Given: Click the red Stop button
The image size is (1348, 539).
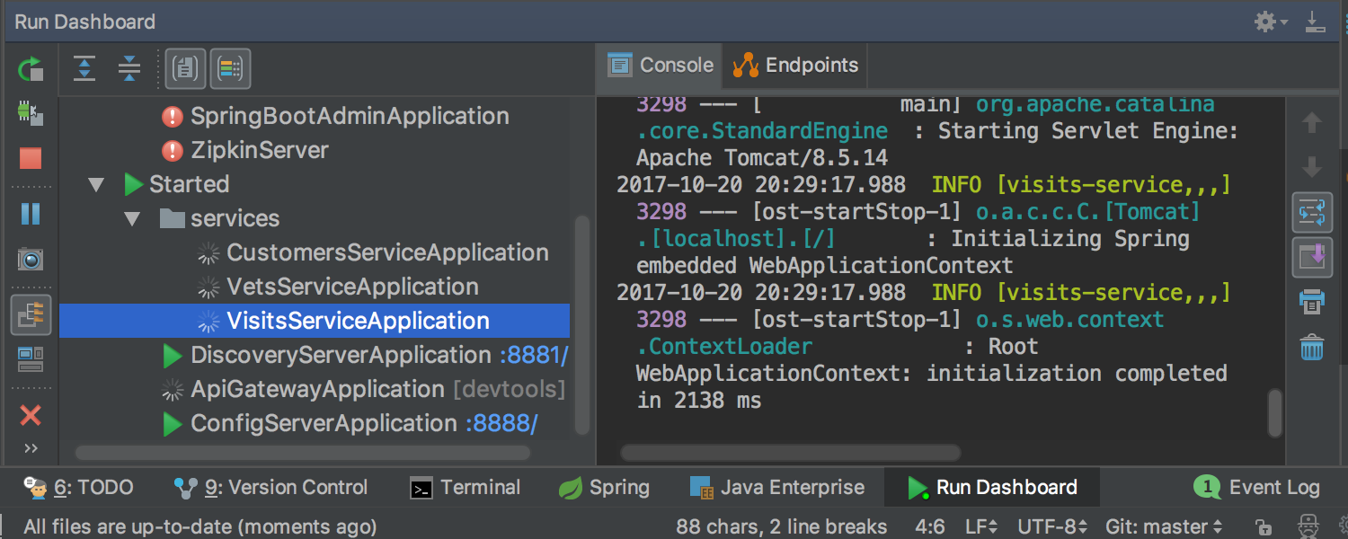Looking at the screenshot, I should pos(31,159).
